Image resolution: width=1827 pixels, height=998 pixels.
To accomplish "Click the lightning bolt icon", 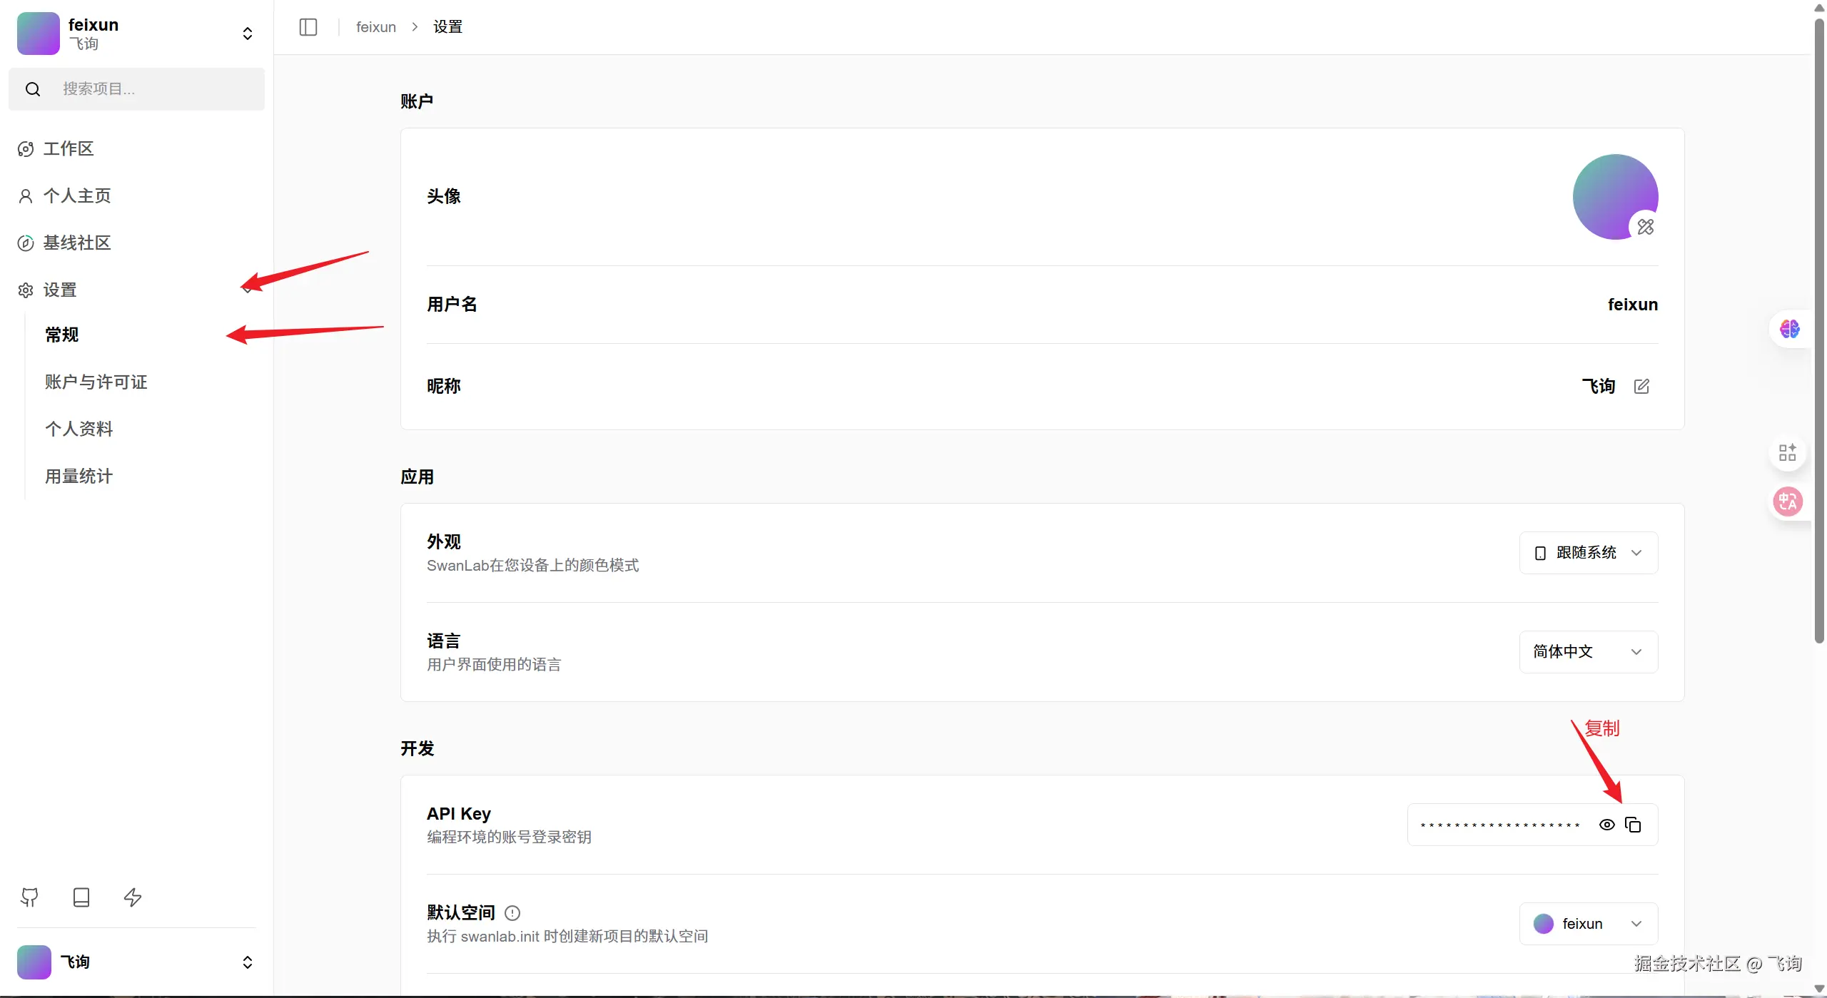I will 133,897.
